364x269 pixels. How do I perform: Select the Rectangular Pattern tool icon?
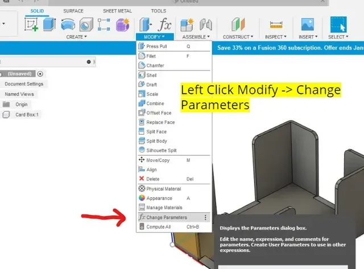pyautogui.click(x=104, y=24)
